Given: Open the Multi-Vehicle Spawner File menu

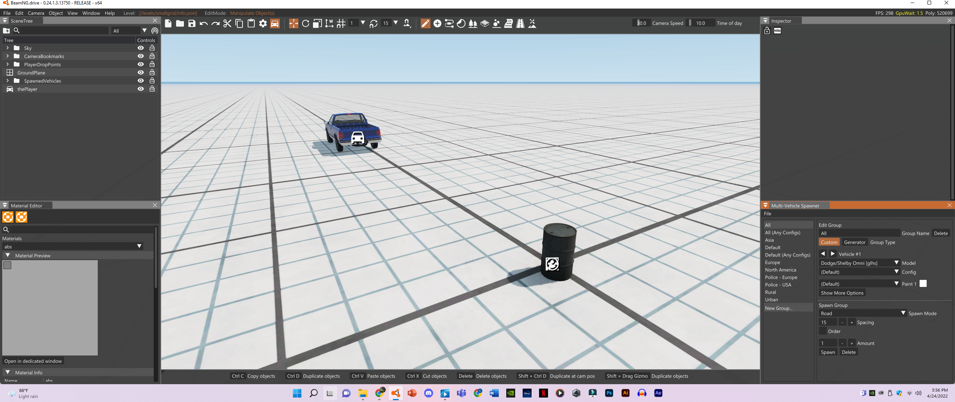Looking at the screenshot, I should coord(767,214).
